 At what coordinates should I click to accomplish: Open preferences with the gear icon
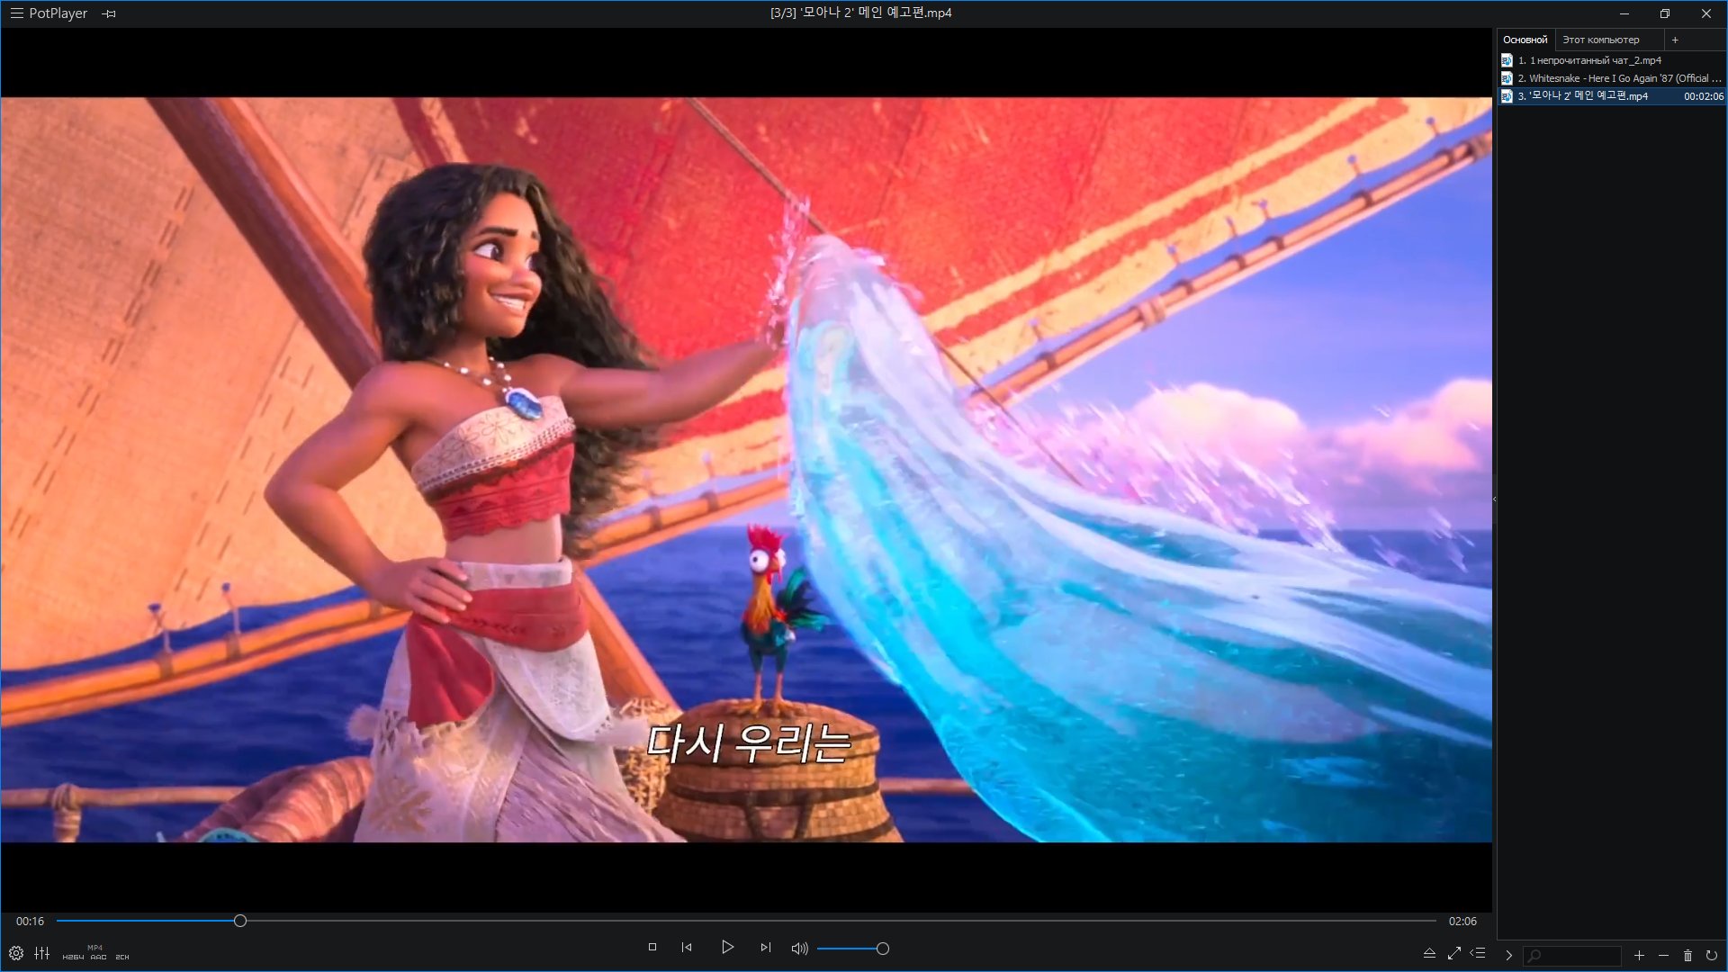(x=16, y=953)
